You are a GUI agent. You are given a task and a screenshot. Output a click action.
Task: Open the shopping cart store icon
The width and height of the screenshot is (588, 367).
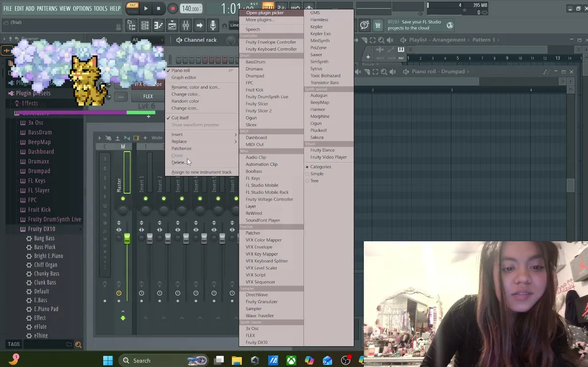tap(378, 25)
